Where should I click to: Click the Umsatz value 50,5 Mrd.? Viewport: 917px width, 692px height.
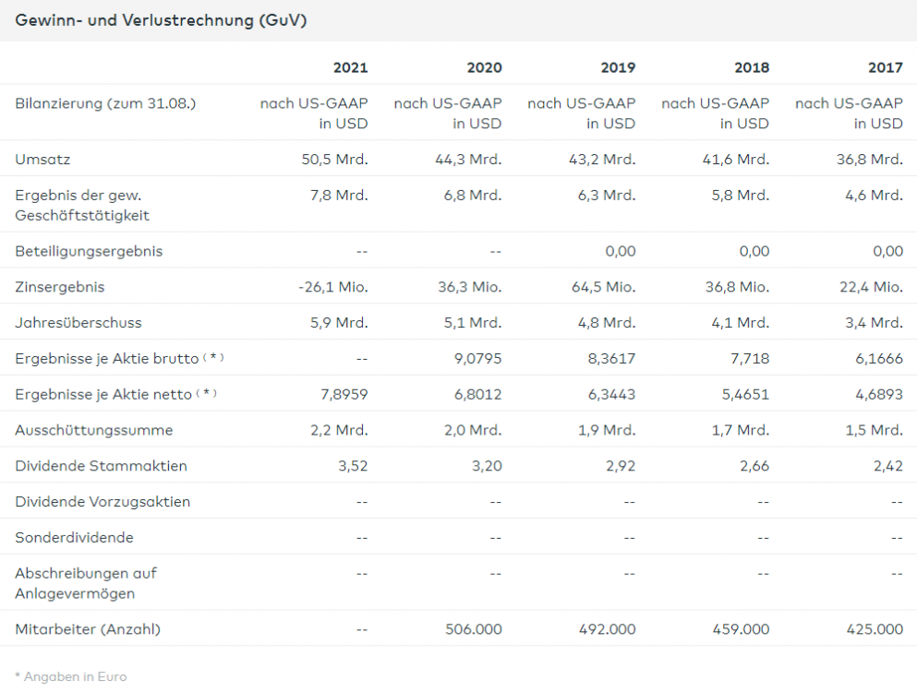334,159
